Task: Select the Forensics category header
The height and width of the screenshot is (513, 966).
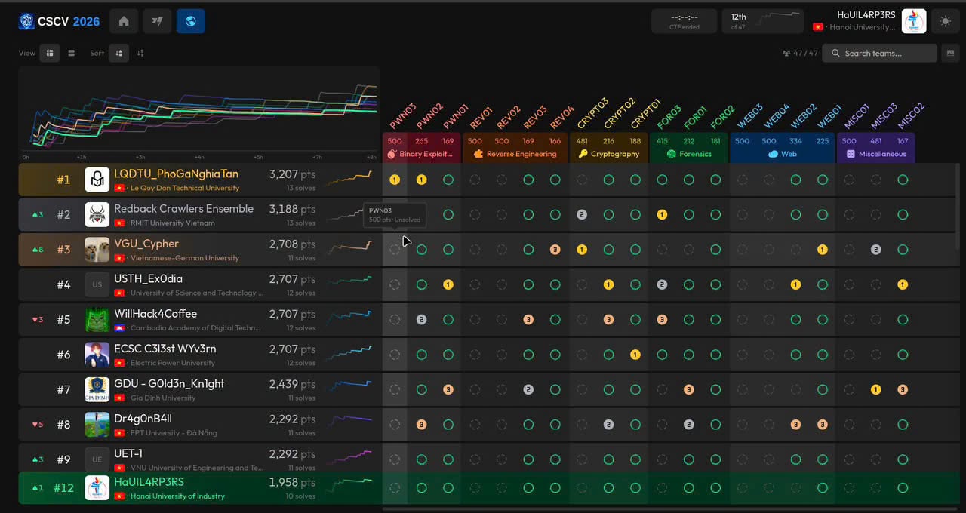Action: click(689, 154)
